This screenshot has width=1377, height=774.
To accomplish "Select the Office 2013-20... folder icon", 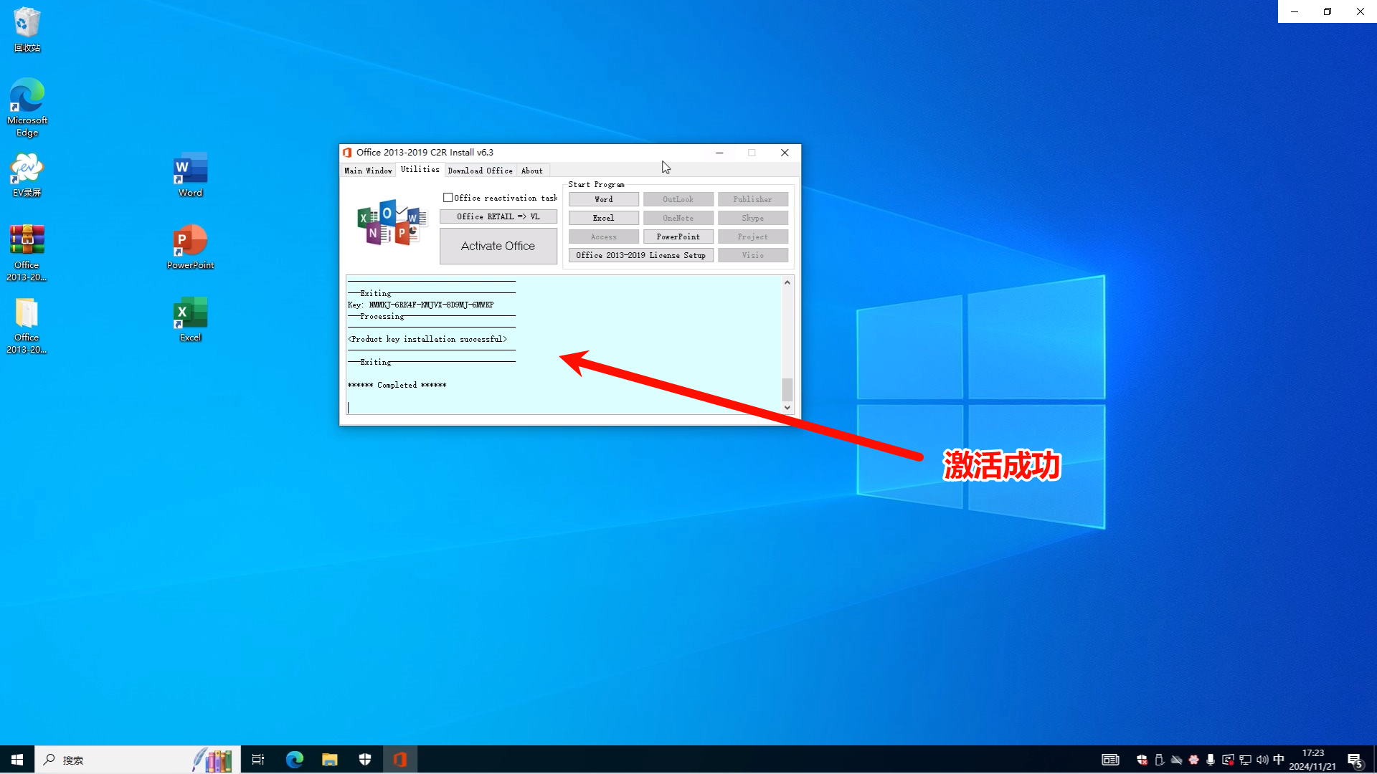I will coord(27,326).
